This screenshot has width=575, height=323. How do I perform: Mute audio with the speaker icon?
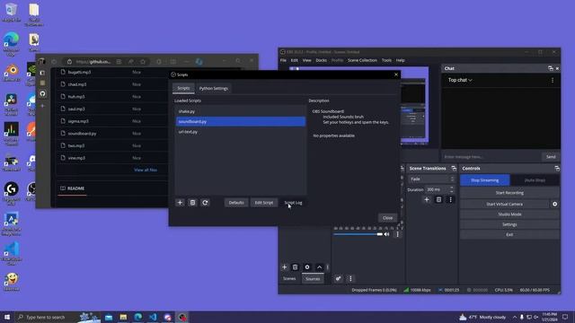386,234
